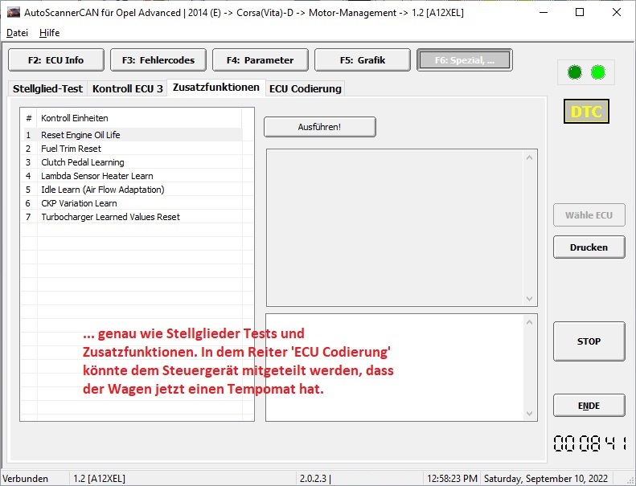This screenshot has width=636, height=486.
Task: Click the dark green status LED
Action: click(x=574, y=72)
